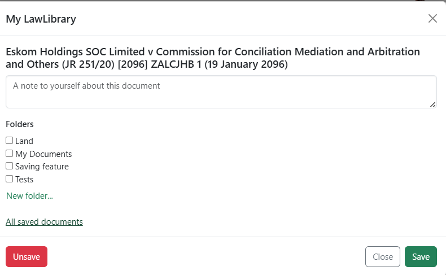This screenshot has height=275, width=446.
Task: Click the 'My Documents' label text
Action: pos(43,154)
